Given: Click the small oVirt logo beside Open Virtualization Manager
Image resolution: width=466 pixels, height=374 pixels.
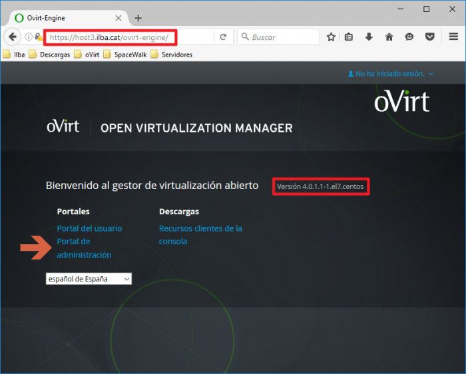Looking at the screenshot, I should [x=63, y=126].
